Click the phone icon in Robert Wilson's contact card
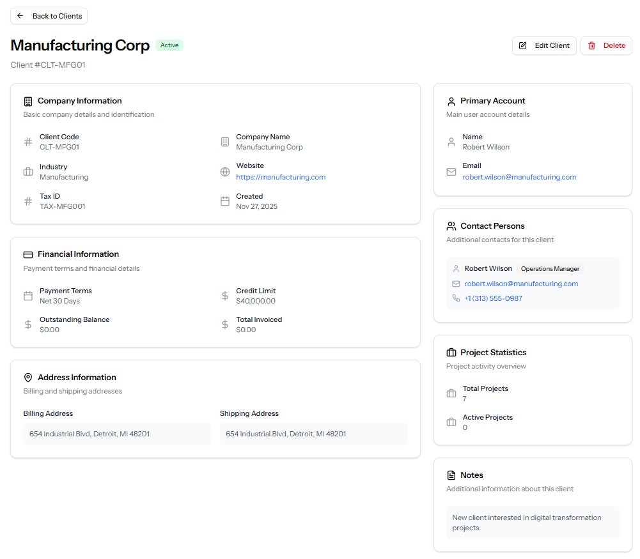Image resolution: width=640 pixels, height=559 pixels. click(457, 298)
